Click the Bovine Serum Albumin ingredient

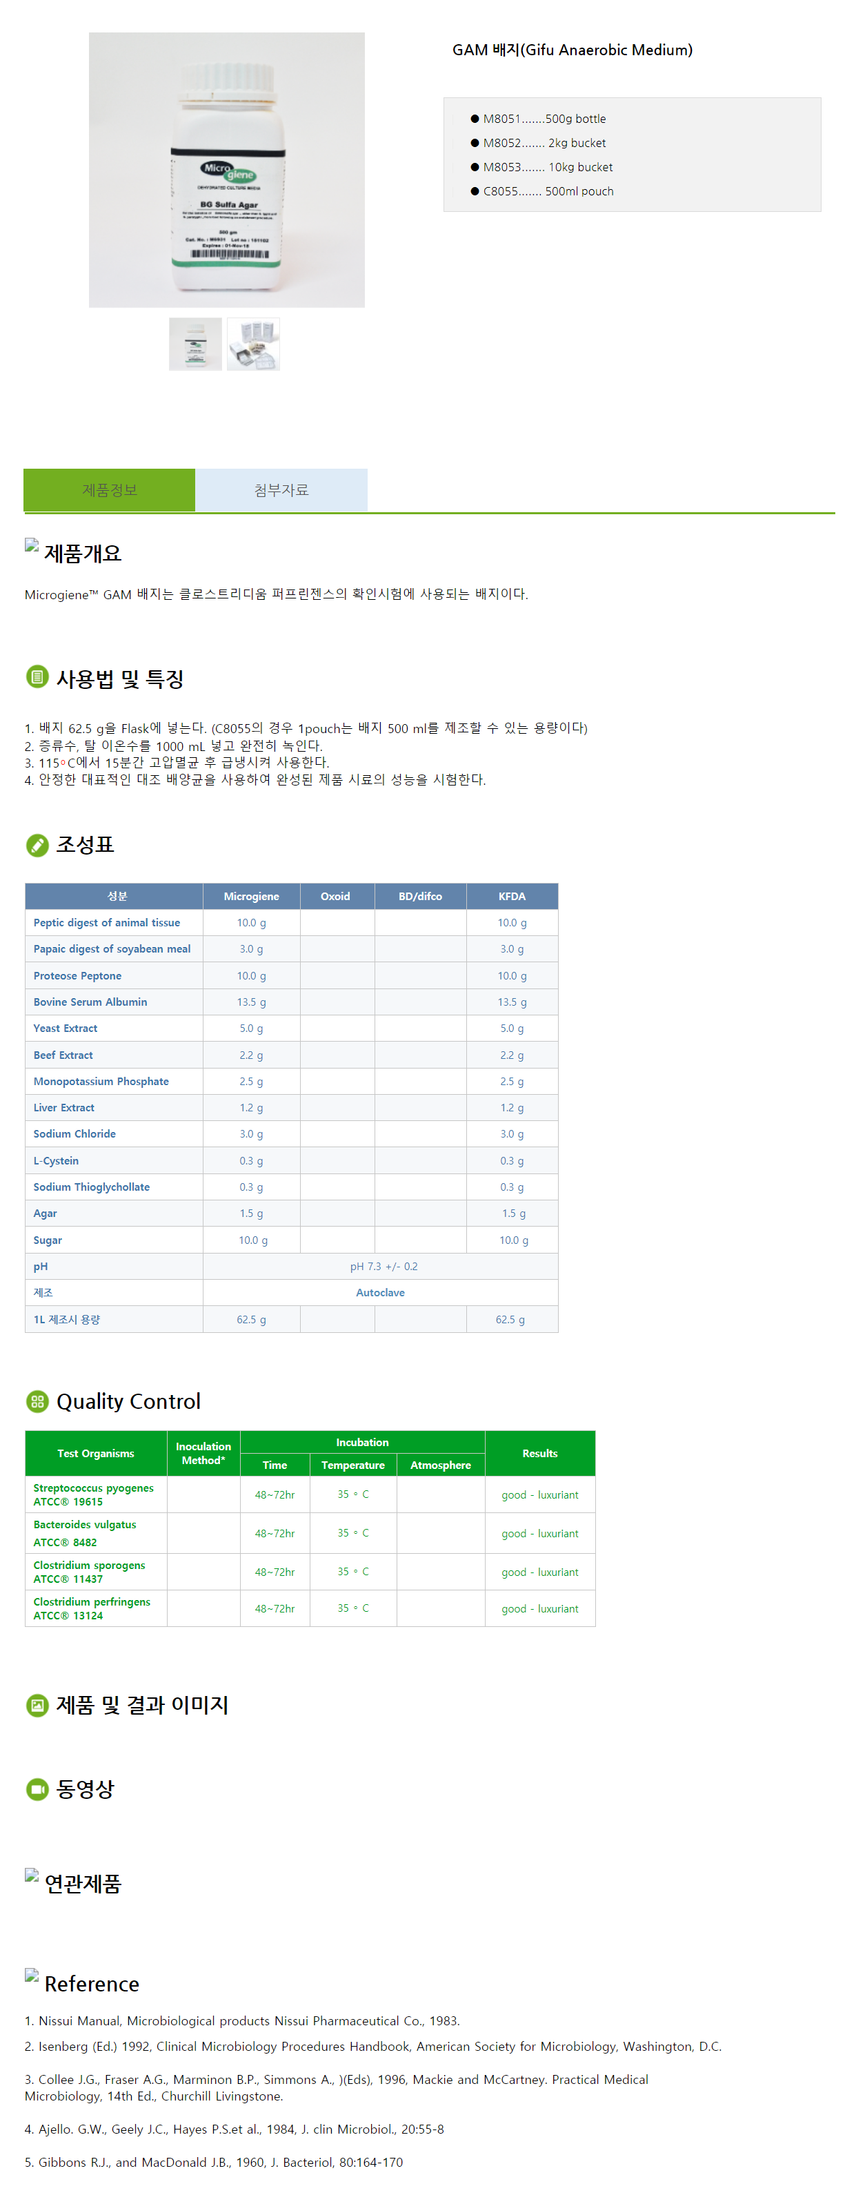(90, 1002)
